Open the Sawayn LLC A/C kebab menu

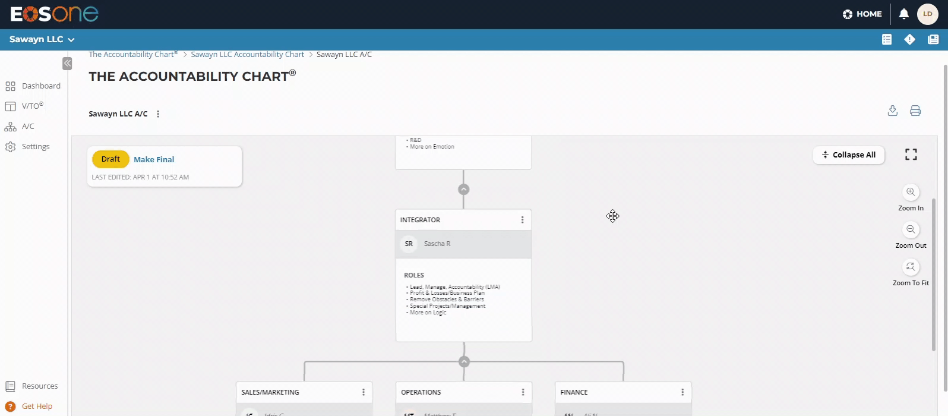(x=158, y=114)
